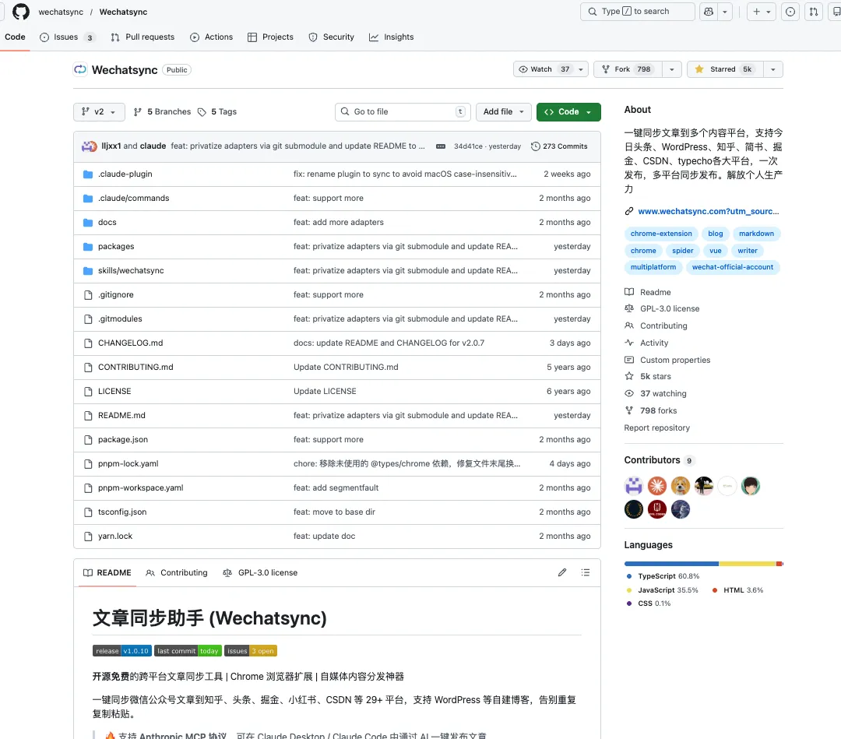Expand the Copilot dropdown arrow in header
Viewport: 841px width, 739px height.
(725, 11)
